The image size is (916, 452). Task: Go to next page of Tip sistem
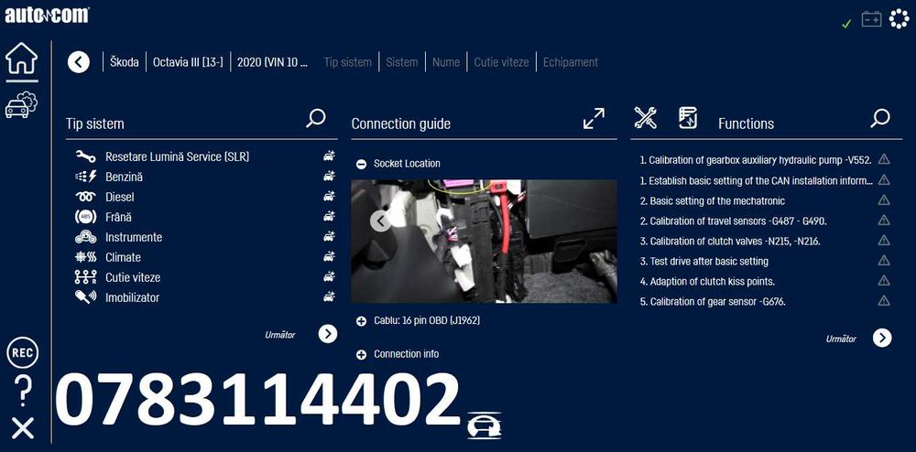pyautogui.click(x=328, y=334)
